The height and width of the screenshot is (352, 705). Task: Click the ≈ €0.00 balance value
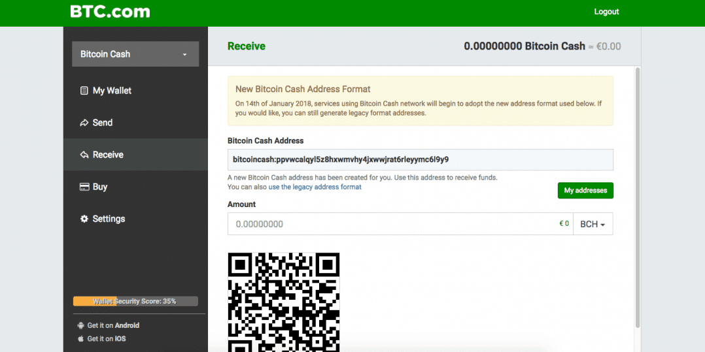605,46
